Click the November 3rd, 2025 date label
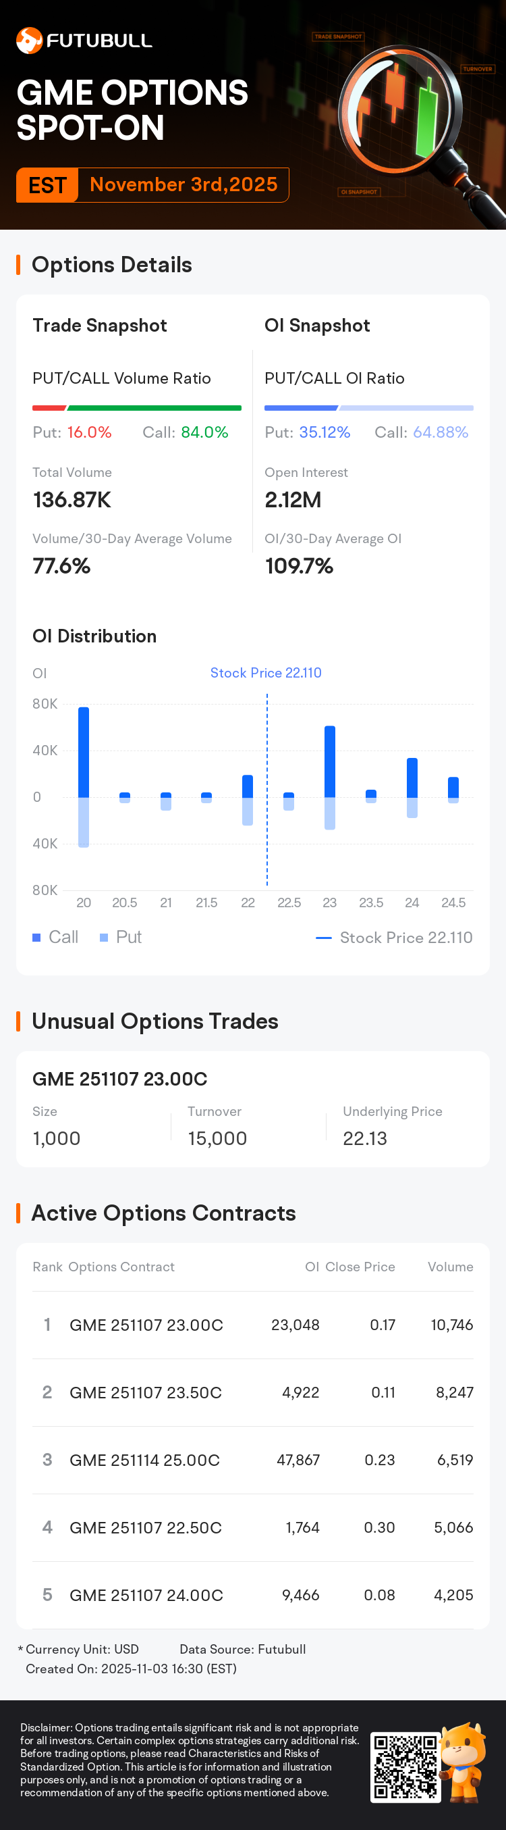Image resolution: width=506 pixels, height=1830 pixels. pos(183,184)
